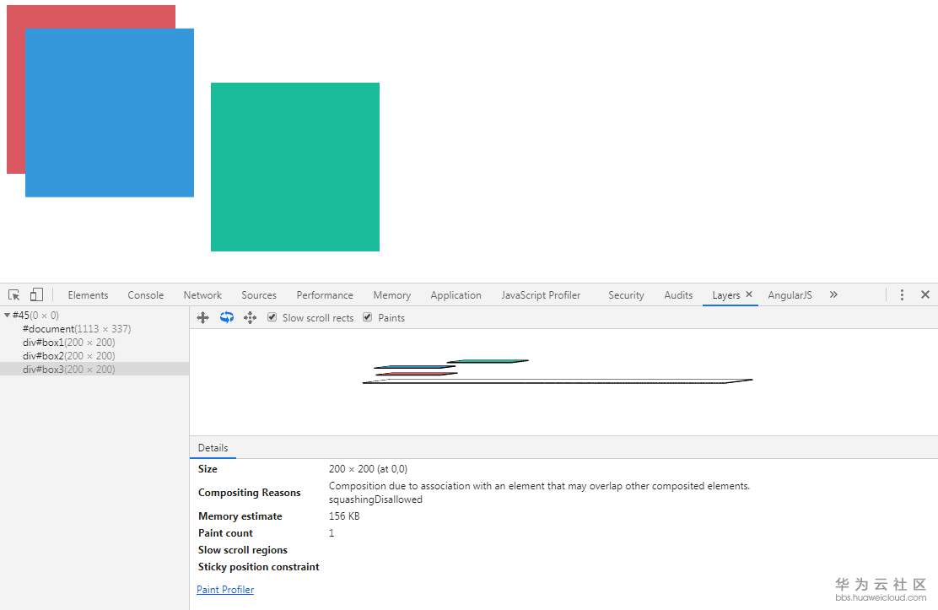Toggle the device toolbar icon
Viewport: 938px width, 610px height.
pyautogui.click(x=36, y=294)
